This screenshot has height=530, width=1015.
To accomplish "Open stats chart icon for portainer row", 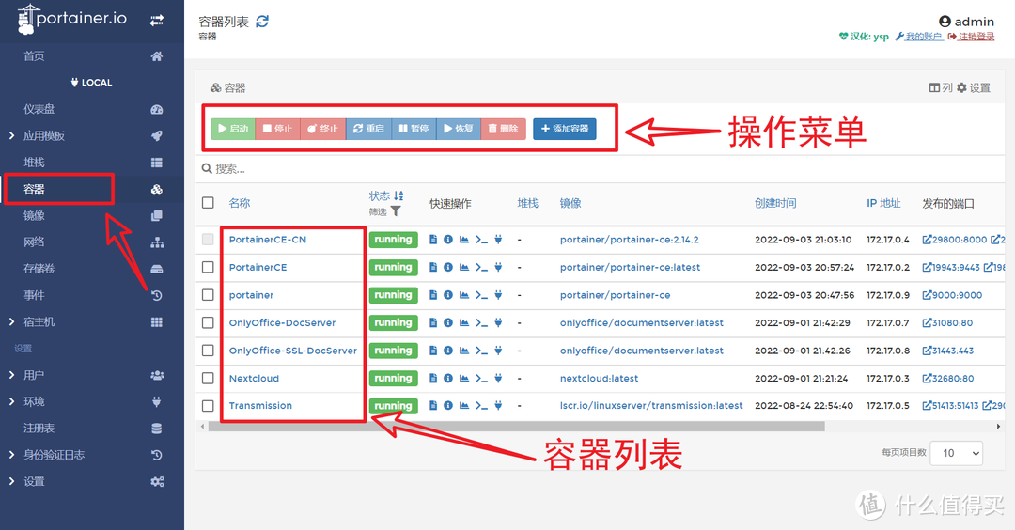I will [464, 295].
